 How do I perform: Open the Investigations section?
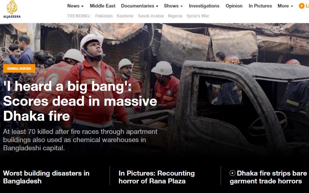(x=204, y=6)
